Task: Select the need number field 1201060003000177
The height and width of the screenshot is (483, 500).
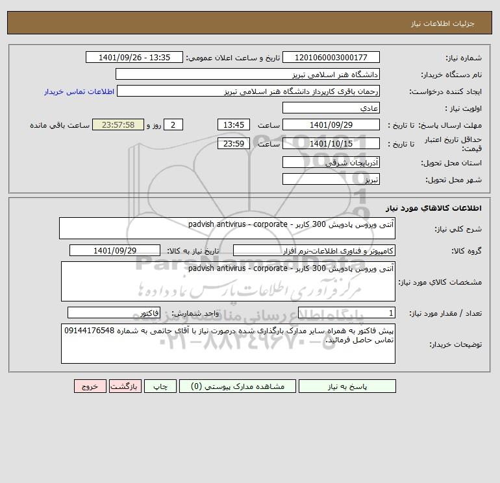Action: point(331,57)
